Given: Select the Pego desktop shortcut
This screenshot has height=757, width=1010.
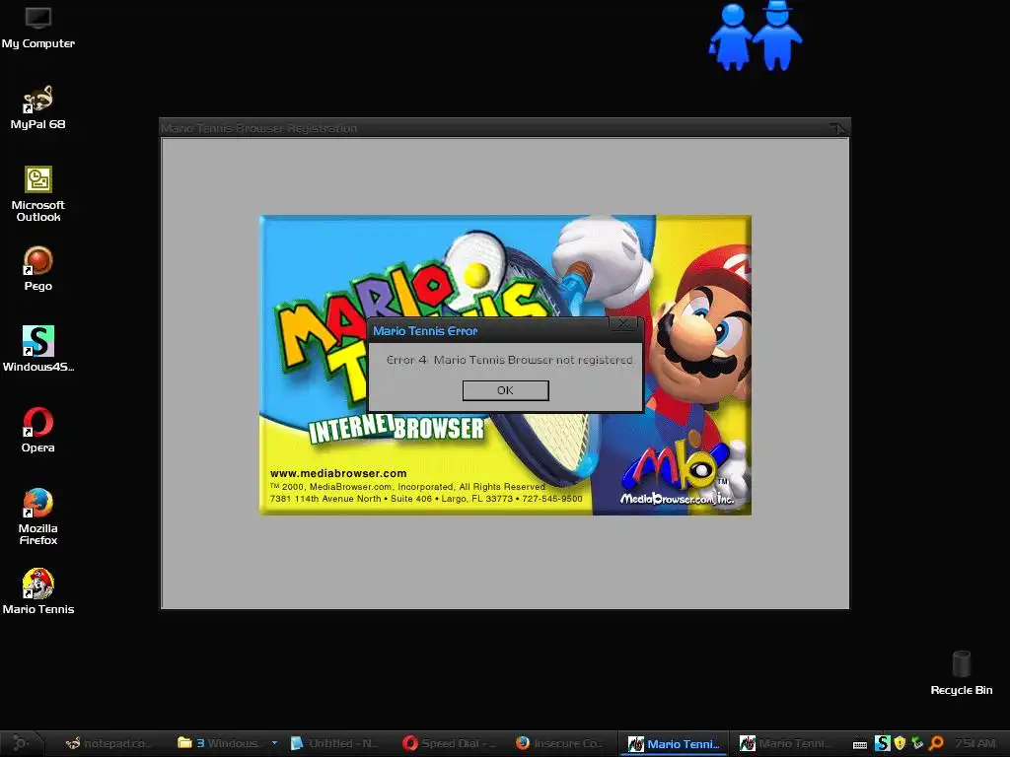Looking at the screenshot, I should pyautogui.click(x=38, y=269).
